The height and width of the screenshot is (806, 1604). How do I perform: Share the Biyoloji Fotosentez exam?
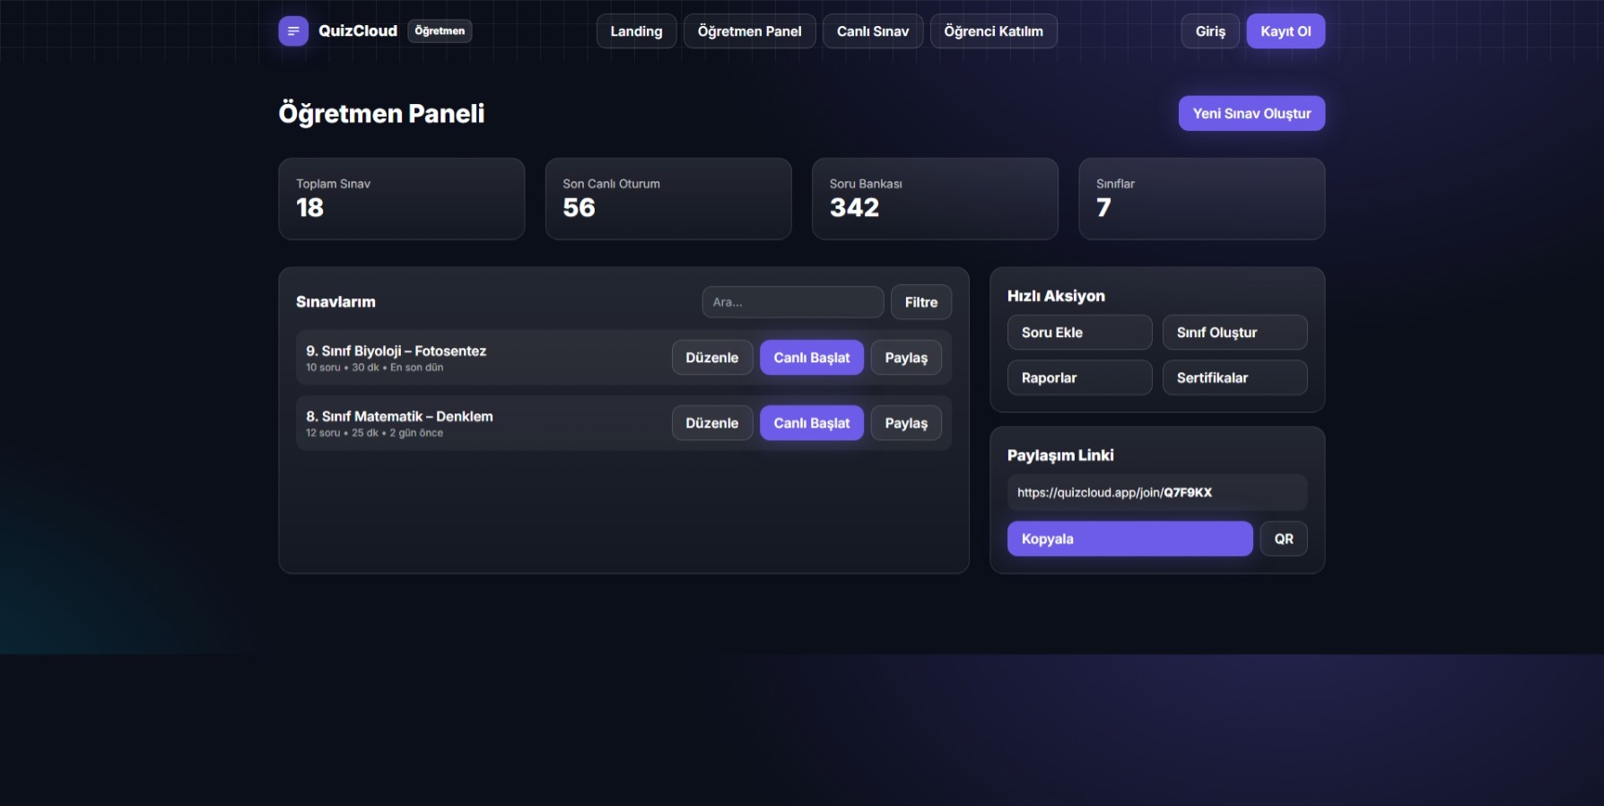pyautogui.click(x=905, y=358)
